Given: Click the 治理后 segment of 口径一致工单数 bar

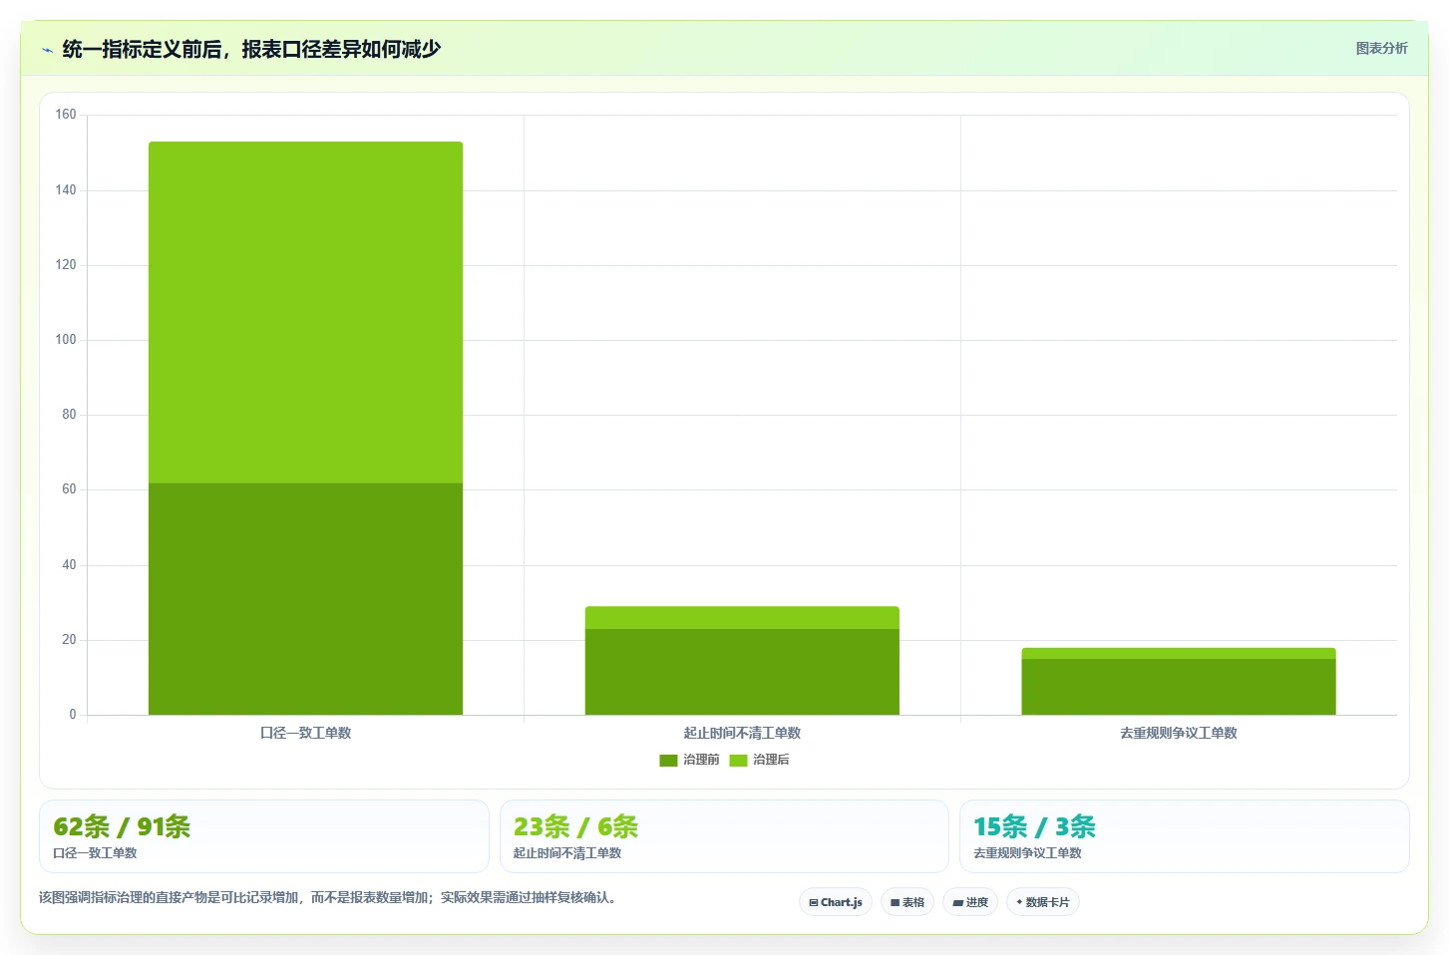Looking at the screenshot, I should click(305, 312).
